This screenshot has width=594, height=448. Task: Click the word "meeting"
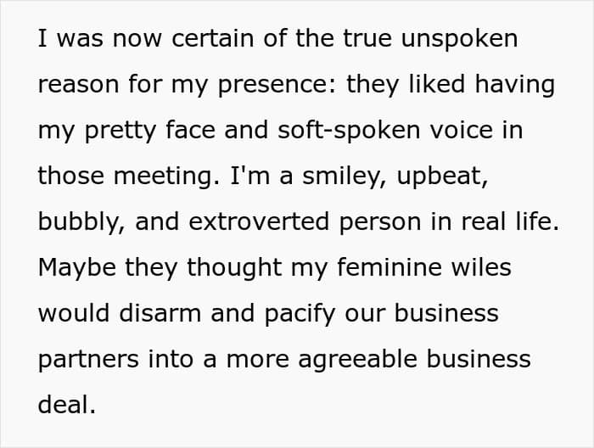[165, 176]
